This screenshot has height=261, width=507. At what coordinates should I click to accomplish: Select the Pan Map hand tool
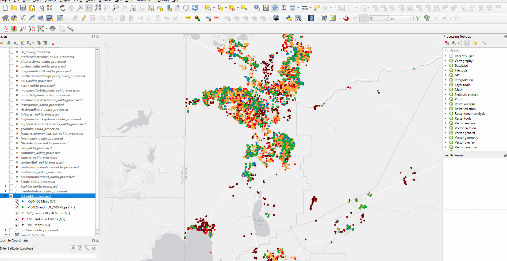tap(62, 8)
